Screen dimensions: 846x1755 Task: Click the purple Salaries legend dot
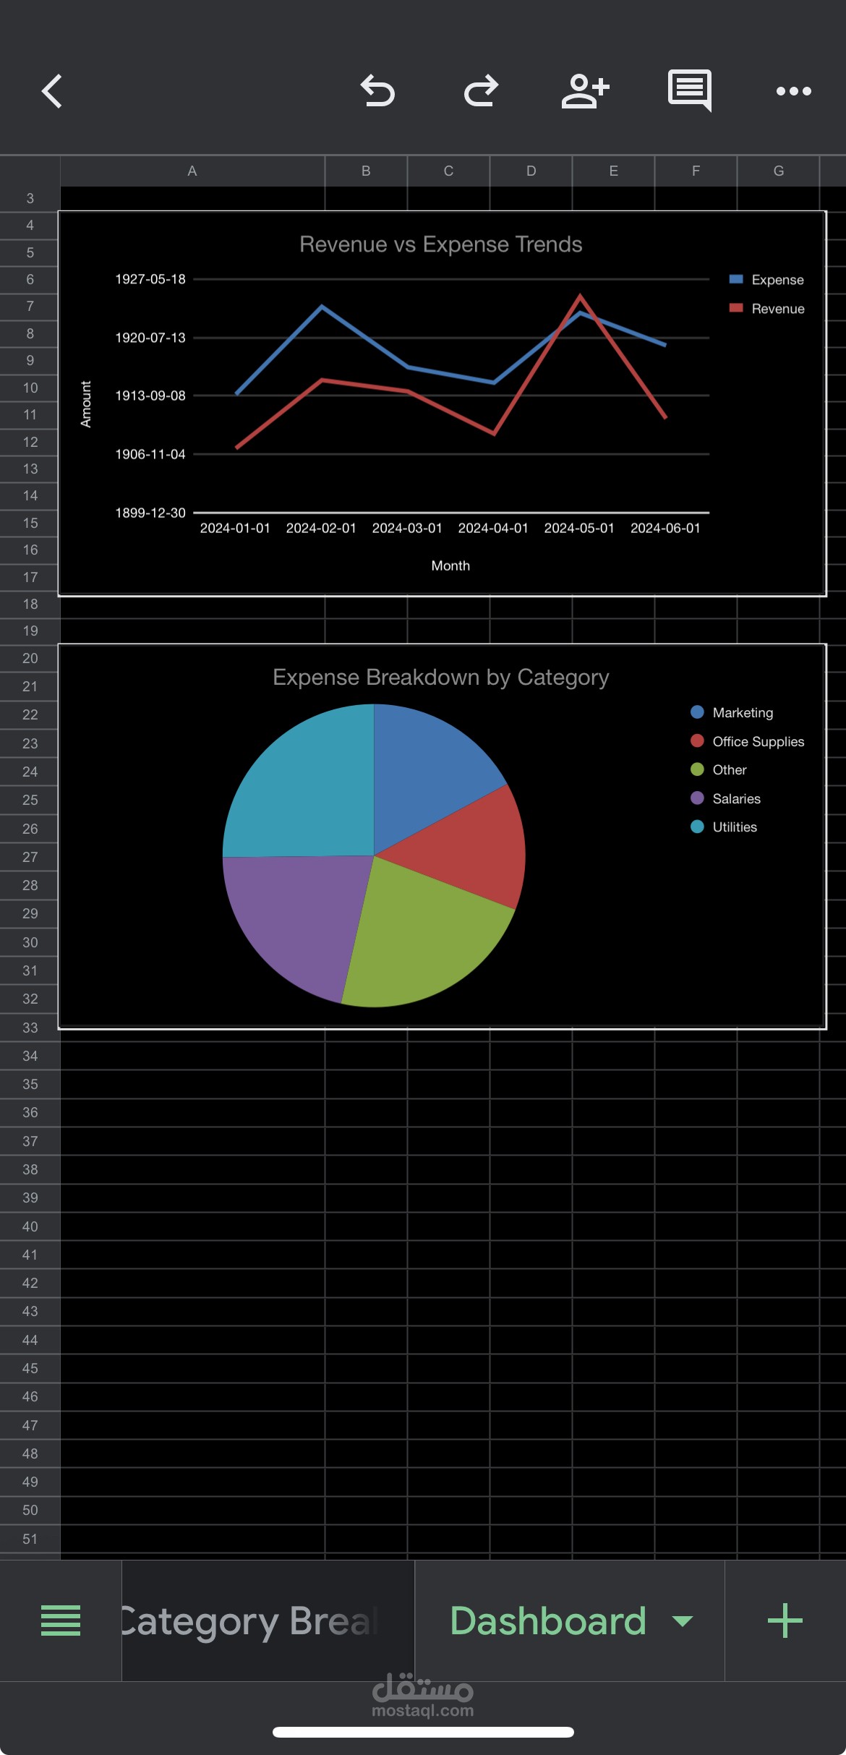697,798
